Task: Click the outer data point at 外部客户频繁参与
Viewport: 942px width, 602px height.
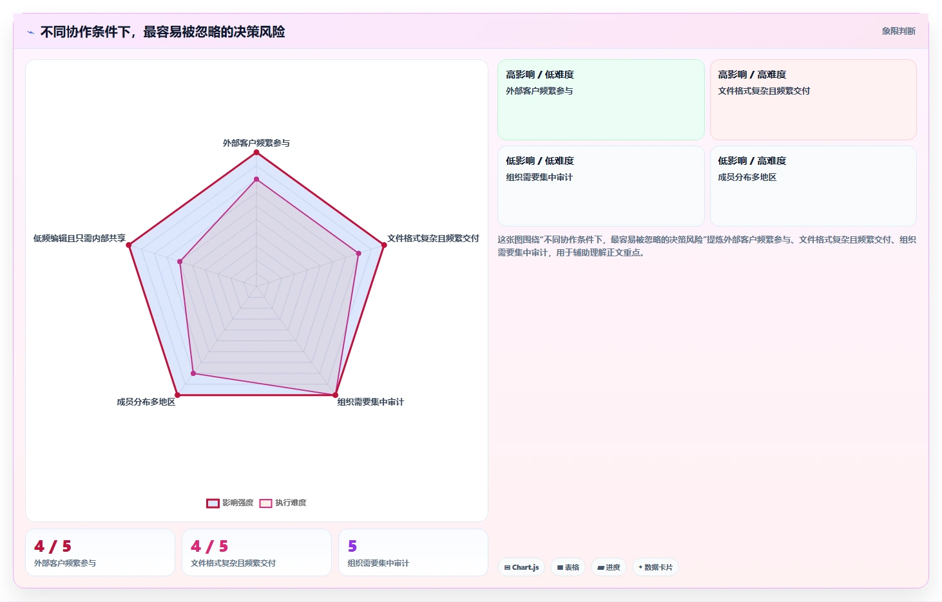Action: coord(256,153)
